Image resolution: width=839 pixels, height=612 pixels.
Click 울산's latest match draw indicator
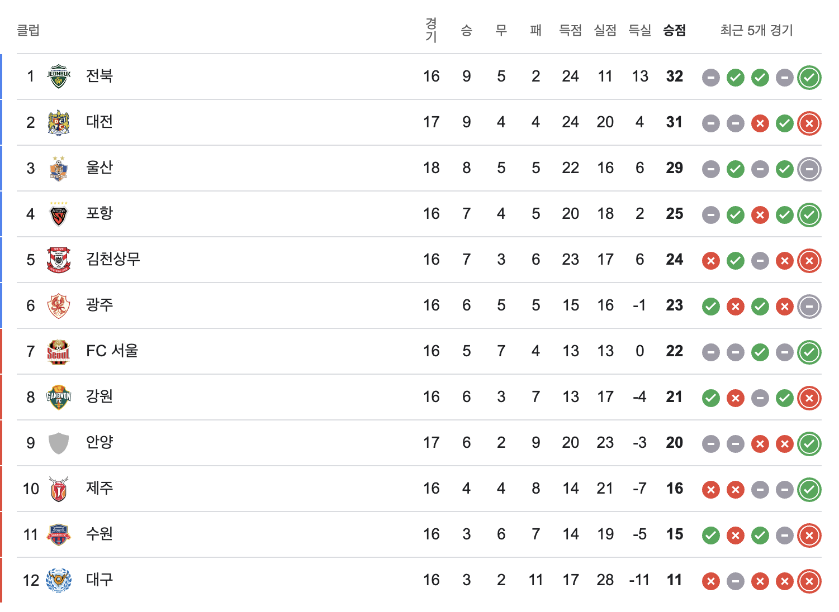[809, 169]
